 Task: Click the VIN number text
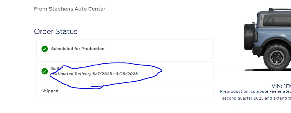[x=281, y=86]
